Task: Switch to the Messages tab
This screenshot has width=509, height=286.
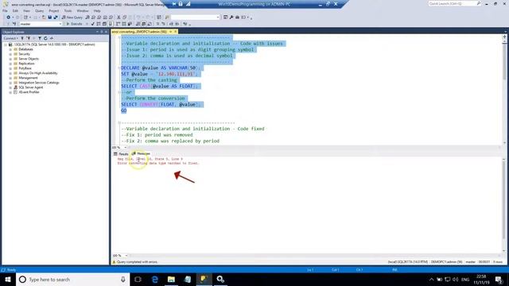Action: (x=142, y=153)
